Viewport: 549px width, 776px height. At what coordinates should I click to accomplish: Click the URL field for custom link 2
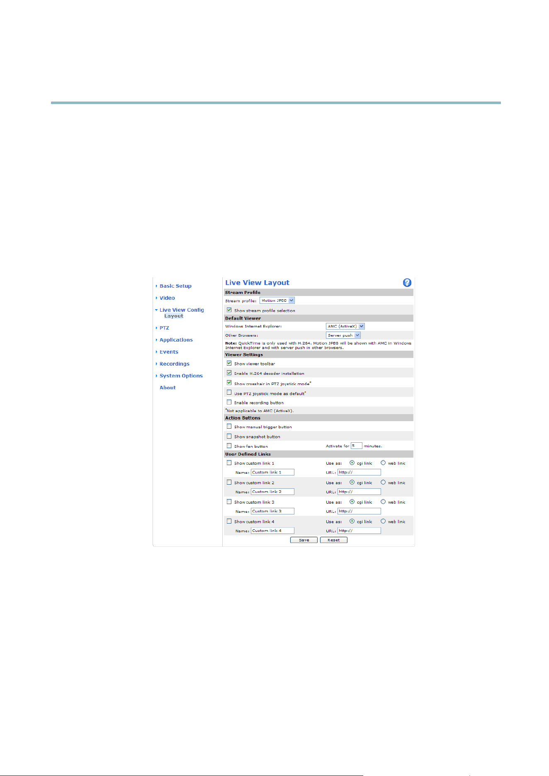tap(359, 492)
